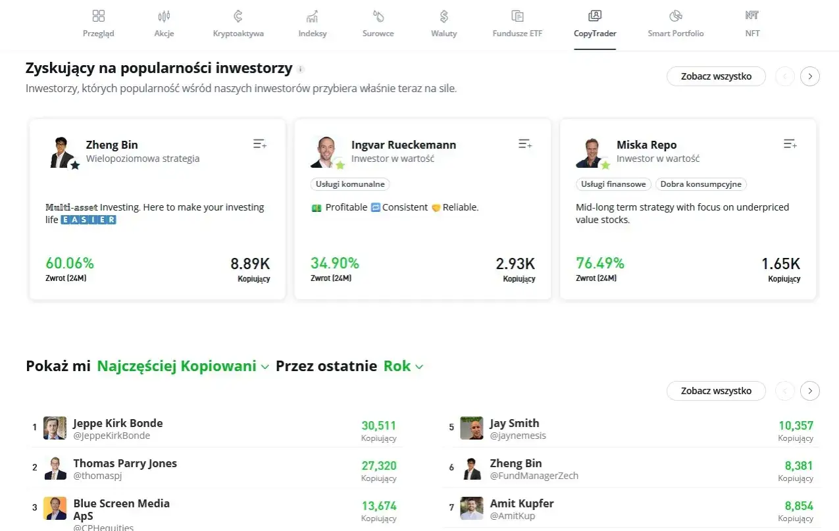
Task: Click previous arrow in trending investors carousel
Action: (x=784, y=76)
